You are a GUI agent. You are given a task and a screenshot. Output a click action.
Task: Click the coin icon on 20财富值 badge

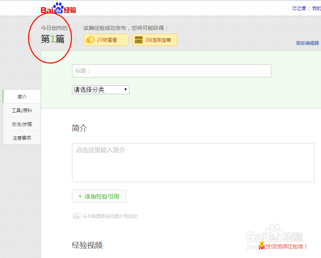(91, 40)
